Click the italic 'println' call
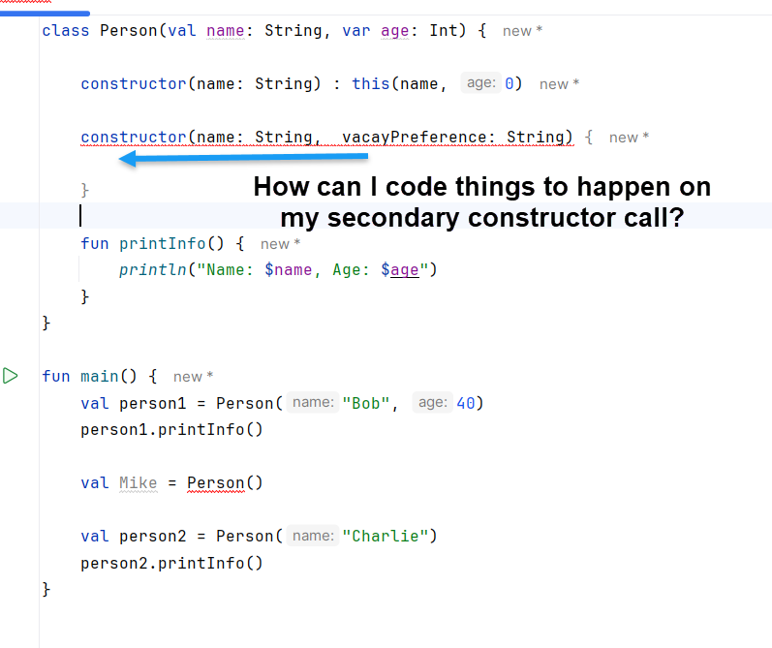The width and height of the screenshot is (772, 648). pos(153,270)
